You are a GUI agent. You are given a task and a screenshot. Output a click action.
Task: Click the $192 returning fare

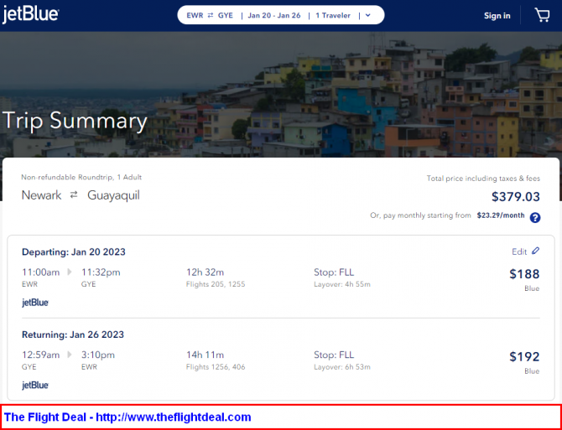(524, 356)
